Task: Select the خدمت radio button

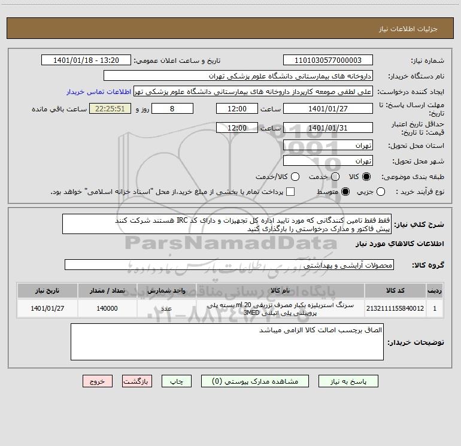Action: 335,177
